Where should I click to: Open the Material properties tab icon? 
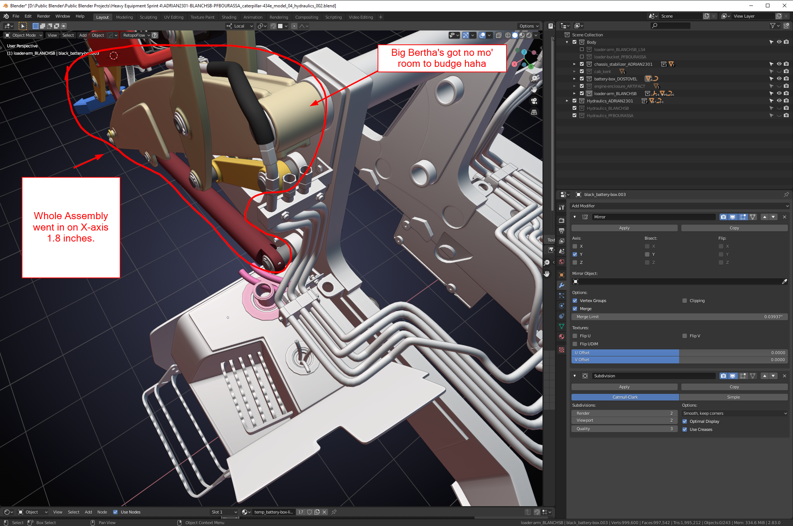tap(561, 337)
